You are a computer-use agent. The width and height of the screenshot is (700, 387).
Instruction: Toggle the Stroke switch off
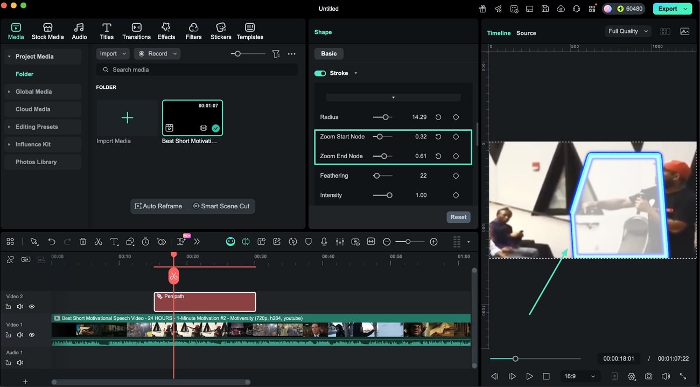coord(320,73)
